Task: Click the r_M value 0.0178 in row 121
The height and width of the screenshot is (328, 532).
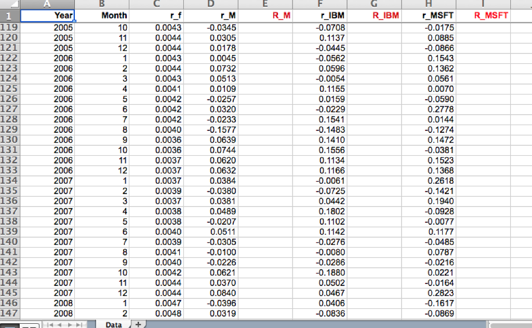Action: point(223,48)
